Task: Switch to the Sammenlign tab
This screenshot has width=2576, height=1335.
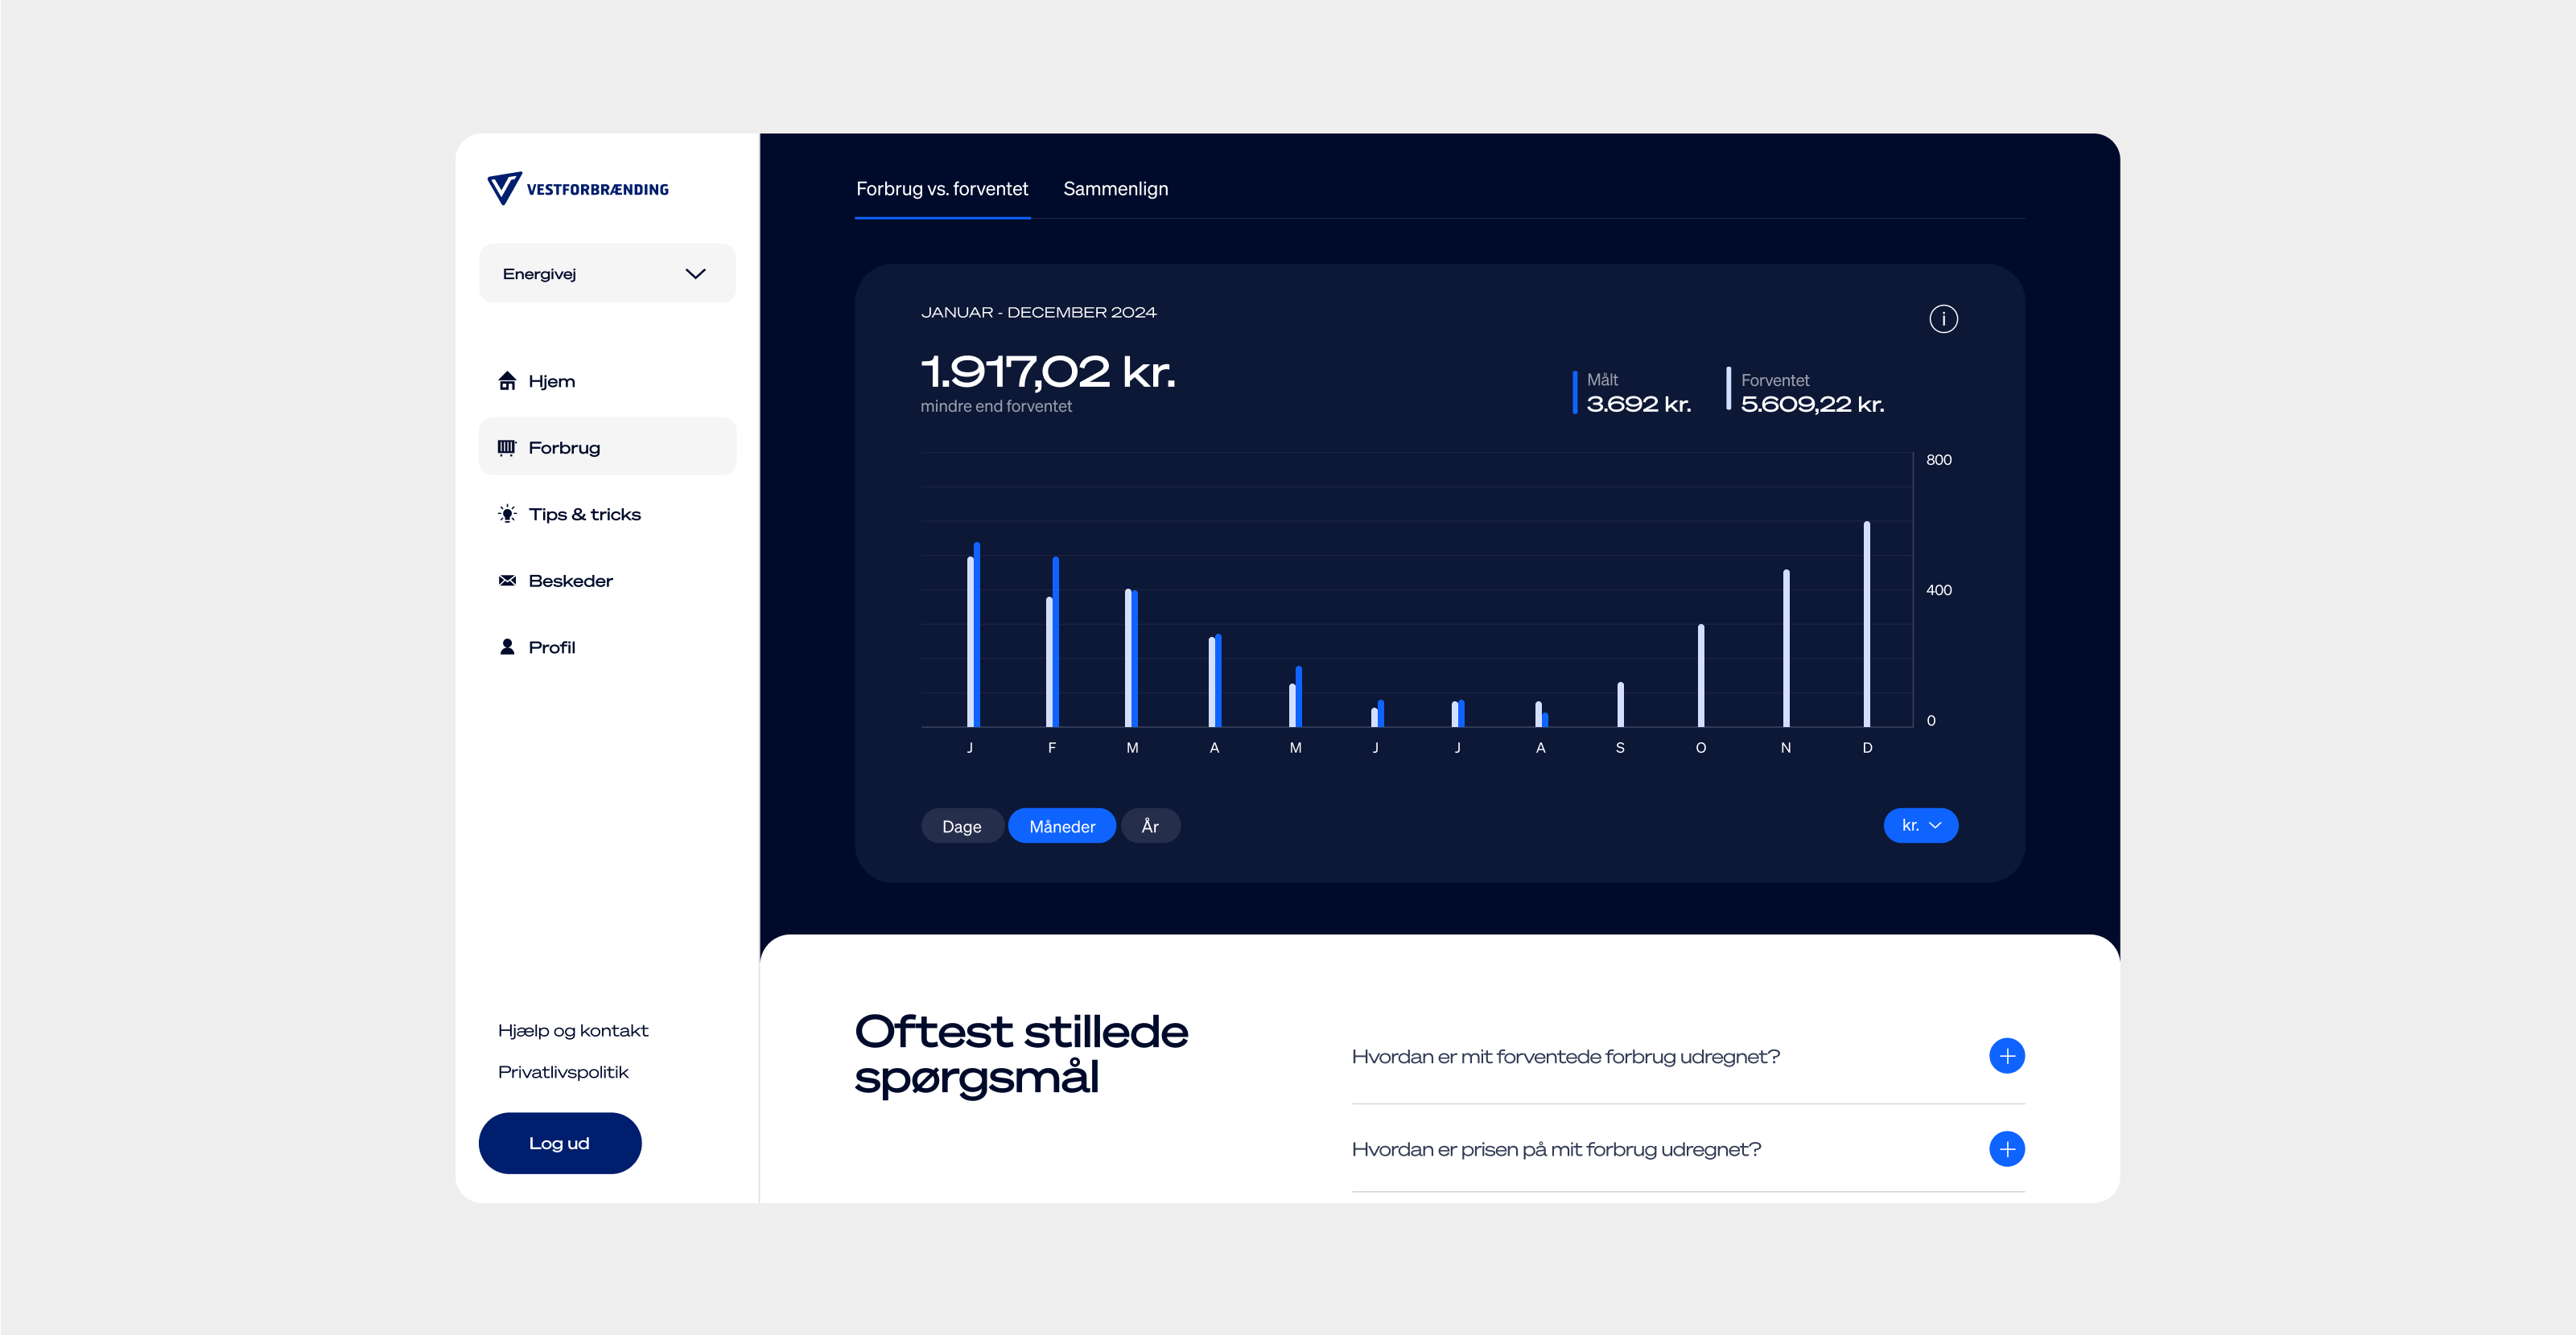Action: (x=1115, y=189)
